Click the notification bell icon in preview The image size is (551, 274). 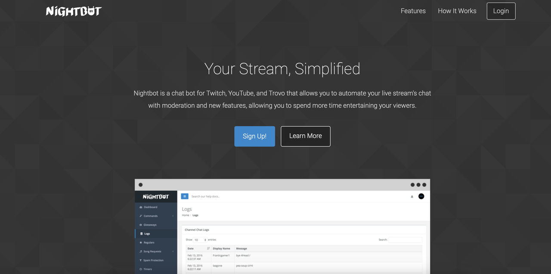click(412, 196)
